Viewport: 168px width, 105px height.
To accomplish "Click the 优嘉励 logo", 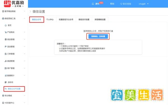I will (14, 4).
